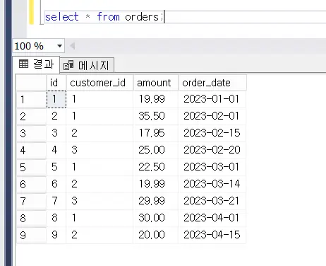Click order_date cell 2023-04-01

pyautogui.click(x=212, y=218)
